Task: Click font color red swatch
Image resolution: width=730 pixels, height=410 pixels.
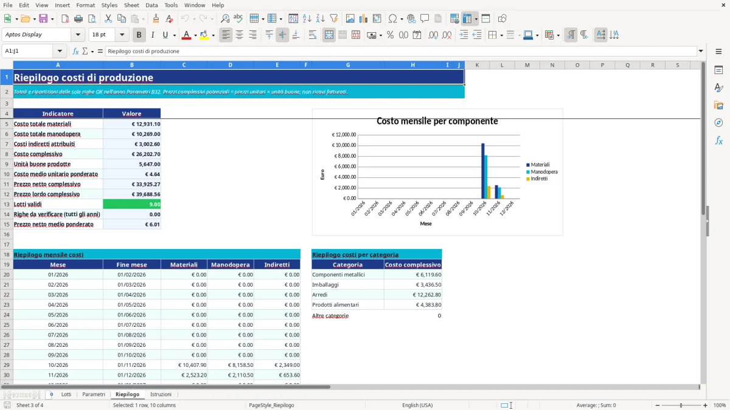Action: (186, 35)
